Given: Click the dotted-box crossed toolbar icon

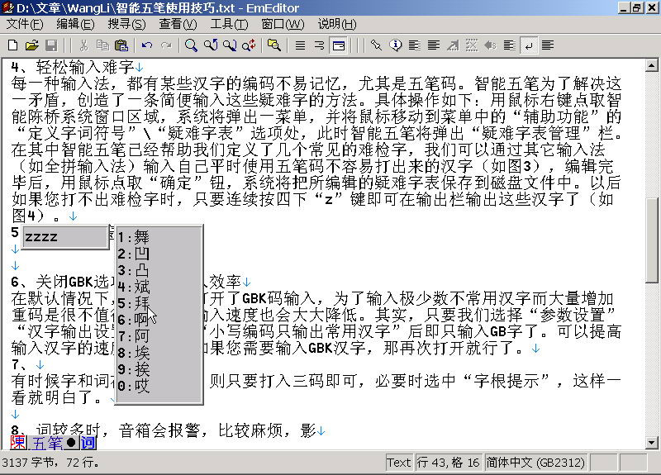Looking at the screenshot, I should click(472, 45).
